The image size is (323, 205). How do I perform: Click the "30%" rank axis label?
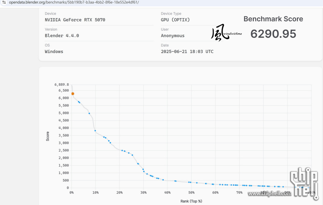tap(143, 192)
